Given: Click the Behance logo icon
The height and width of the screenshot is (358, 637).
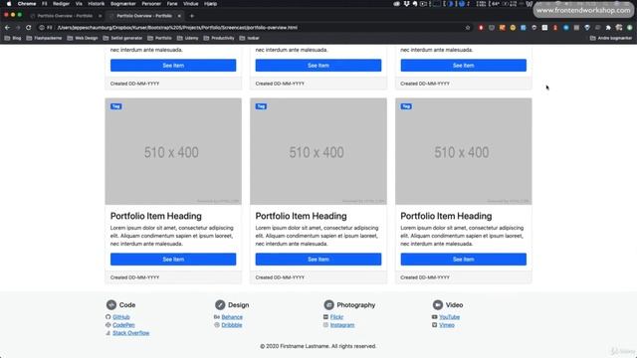Looking at the screenshot, I should [x=217, y=317].
